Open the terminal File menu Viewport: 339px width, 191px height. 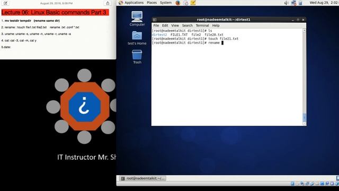coord(156,25)
